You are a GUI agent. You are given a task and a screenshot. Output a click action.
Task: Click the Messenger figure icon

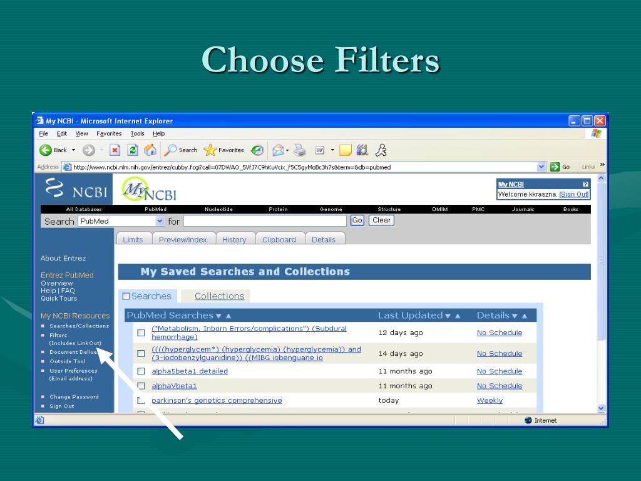point(381,150)
